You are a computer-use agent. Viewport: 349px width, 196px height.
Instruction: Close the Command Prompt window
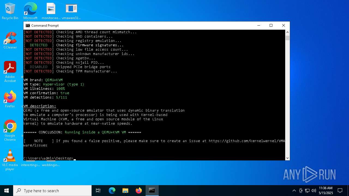[x=284, y=25]
